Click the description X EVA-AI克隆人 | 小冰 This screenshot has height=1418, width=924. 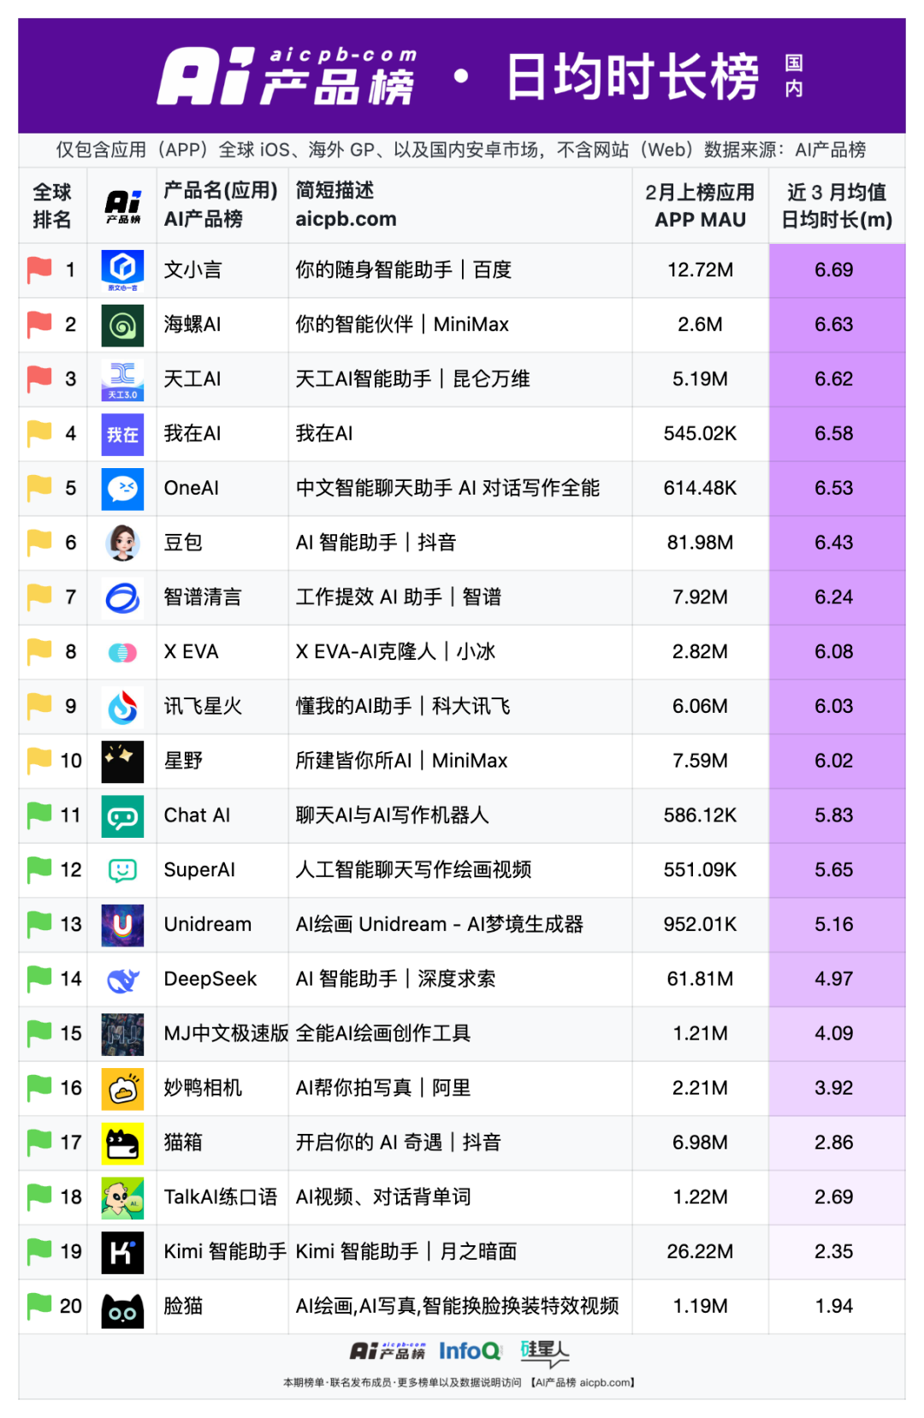pos(395,652)
